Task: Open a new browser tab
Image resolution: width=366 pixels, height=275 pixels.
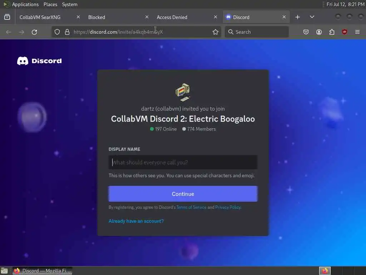Action: pos(297,17)
